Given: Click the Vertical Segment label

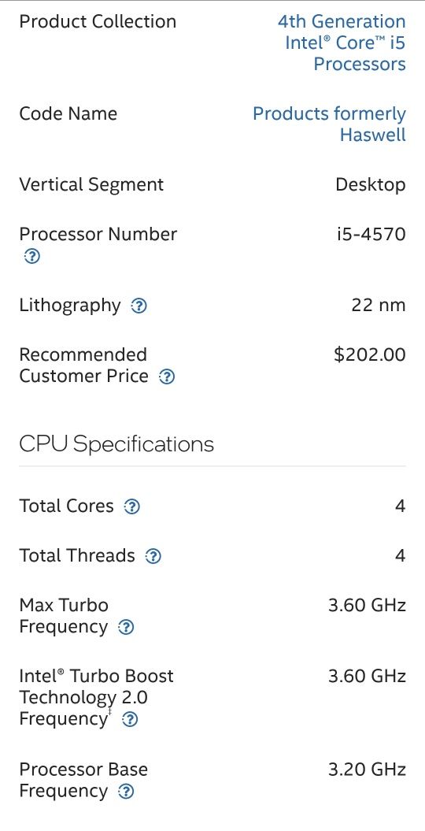Looking at the screenshot, I should tap(91, 185).
